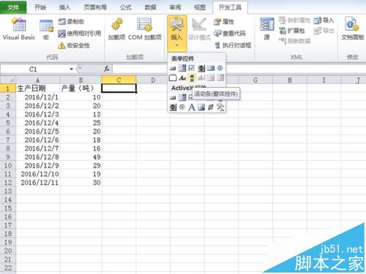This screenshot has width=366, height=274.
Task: Click the COM 加载项 icon
Action: pyautogui.click(x=144, y=28)
